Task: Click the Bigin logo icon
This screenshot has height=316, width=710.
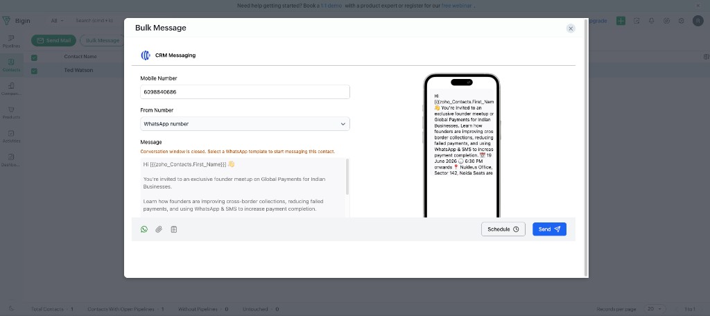Action: 6,21
